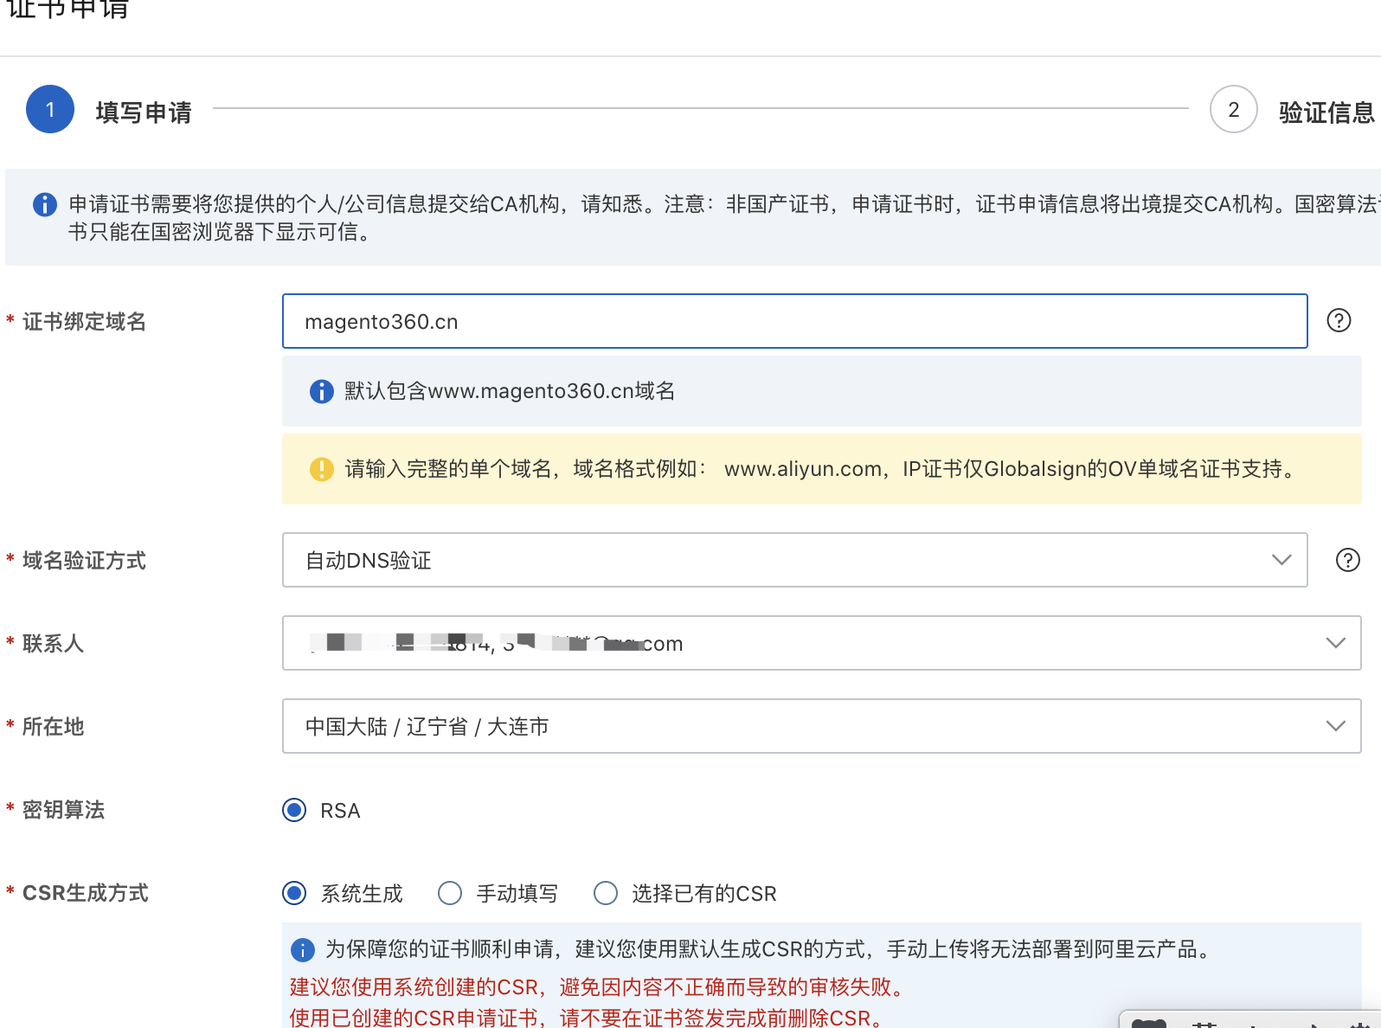Screen dimensions: 1381x1028
Task: Choose 手动填写 for CSR generation
Action: (450, 893)
